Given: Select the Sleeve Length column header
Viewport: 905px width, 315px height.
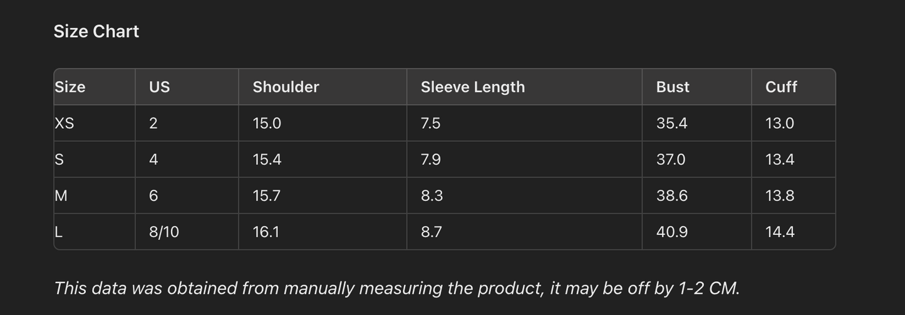Looking at the screenshot, I should [x=472, y=87].
